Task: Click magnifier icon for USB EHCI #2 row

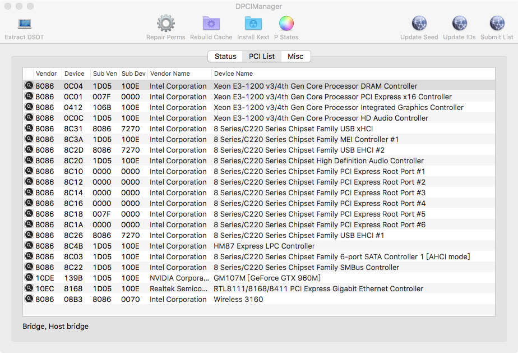Action: click(x=29, y=149)
